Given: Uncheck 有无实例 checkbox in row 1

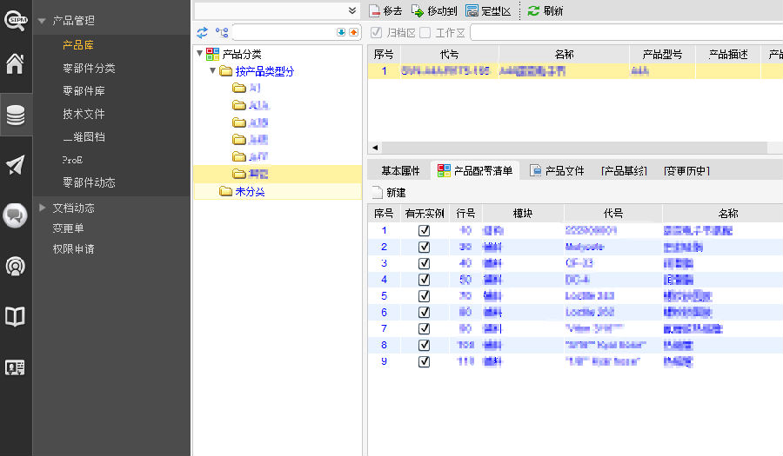Looking at the screenshot, I should click(x=424, y=231).
